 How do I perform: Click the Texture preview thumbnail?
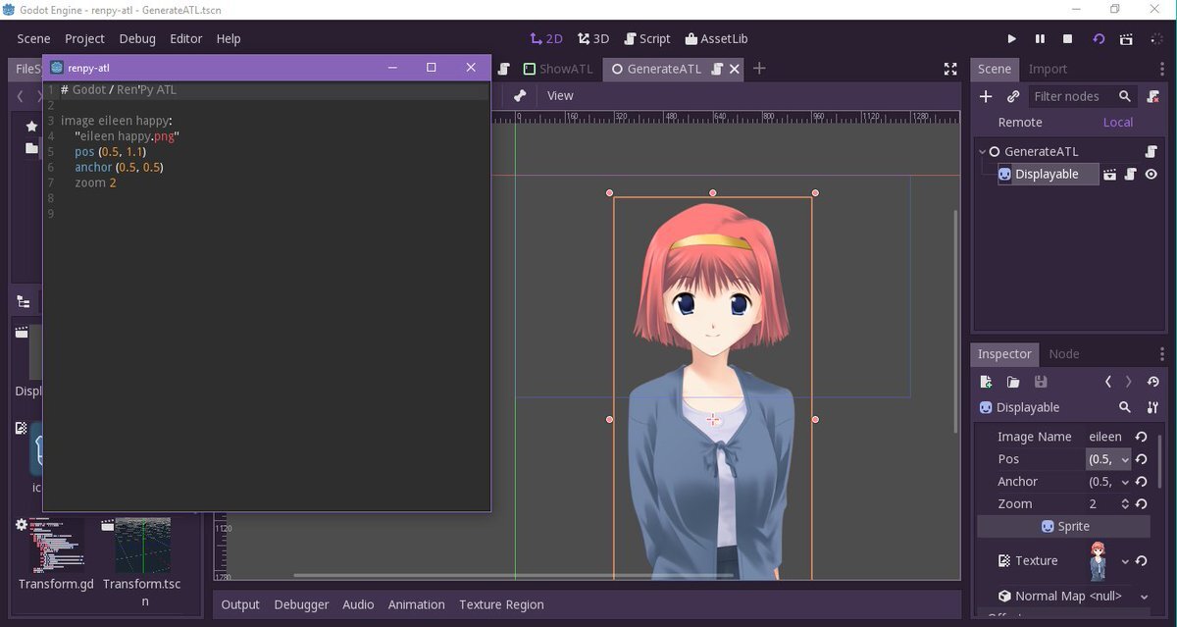[1099, 561]
